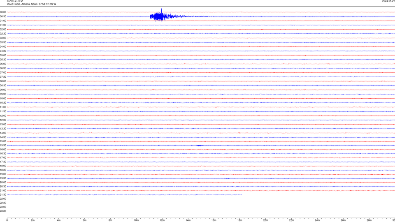Click the 09:30 time label

(x=3, y=95)
